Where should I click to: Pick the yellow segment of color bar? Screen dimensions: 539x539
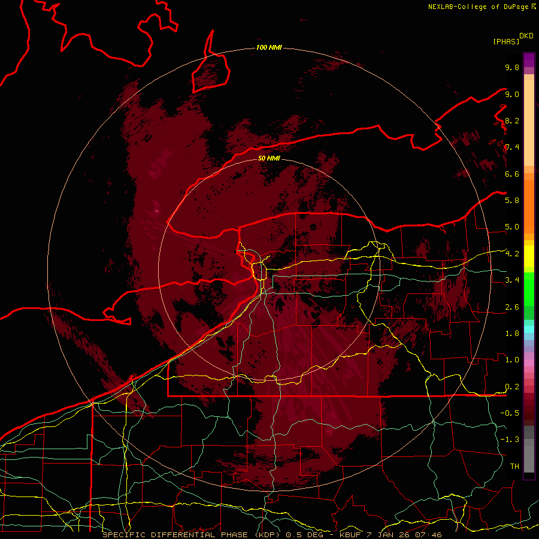[529, 256]
